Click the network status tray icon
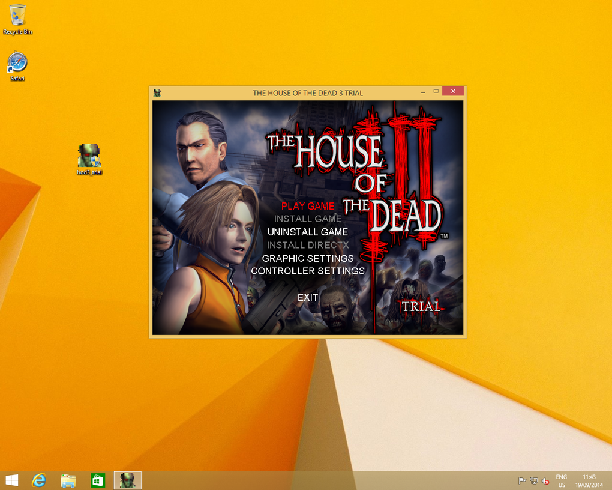This screenshot has width=612, height=490. point(534,480)
